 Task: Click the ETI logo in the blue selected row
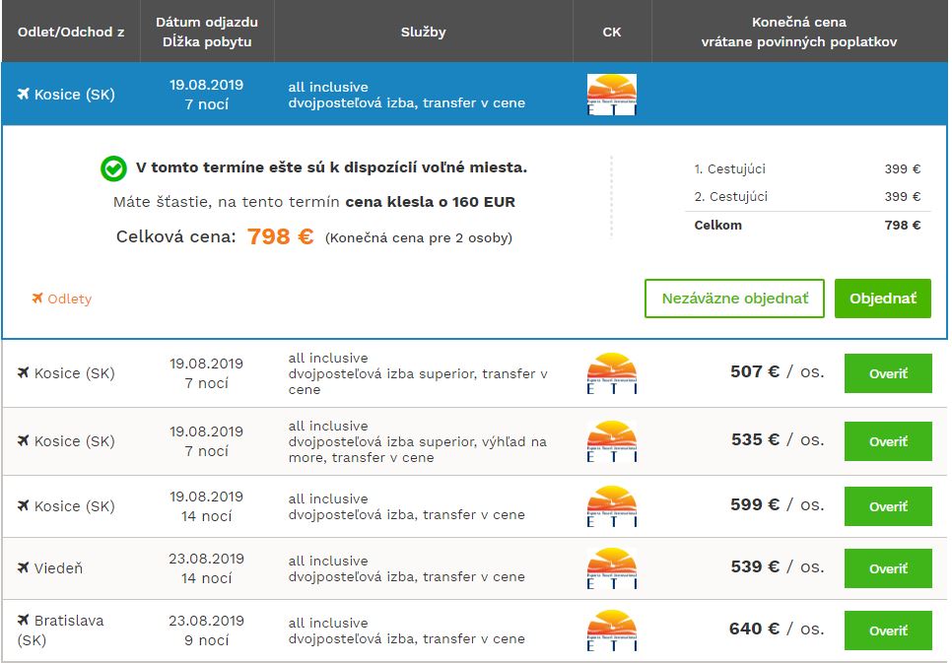point(611,95)
